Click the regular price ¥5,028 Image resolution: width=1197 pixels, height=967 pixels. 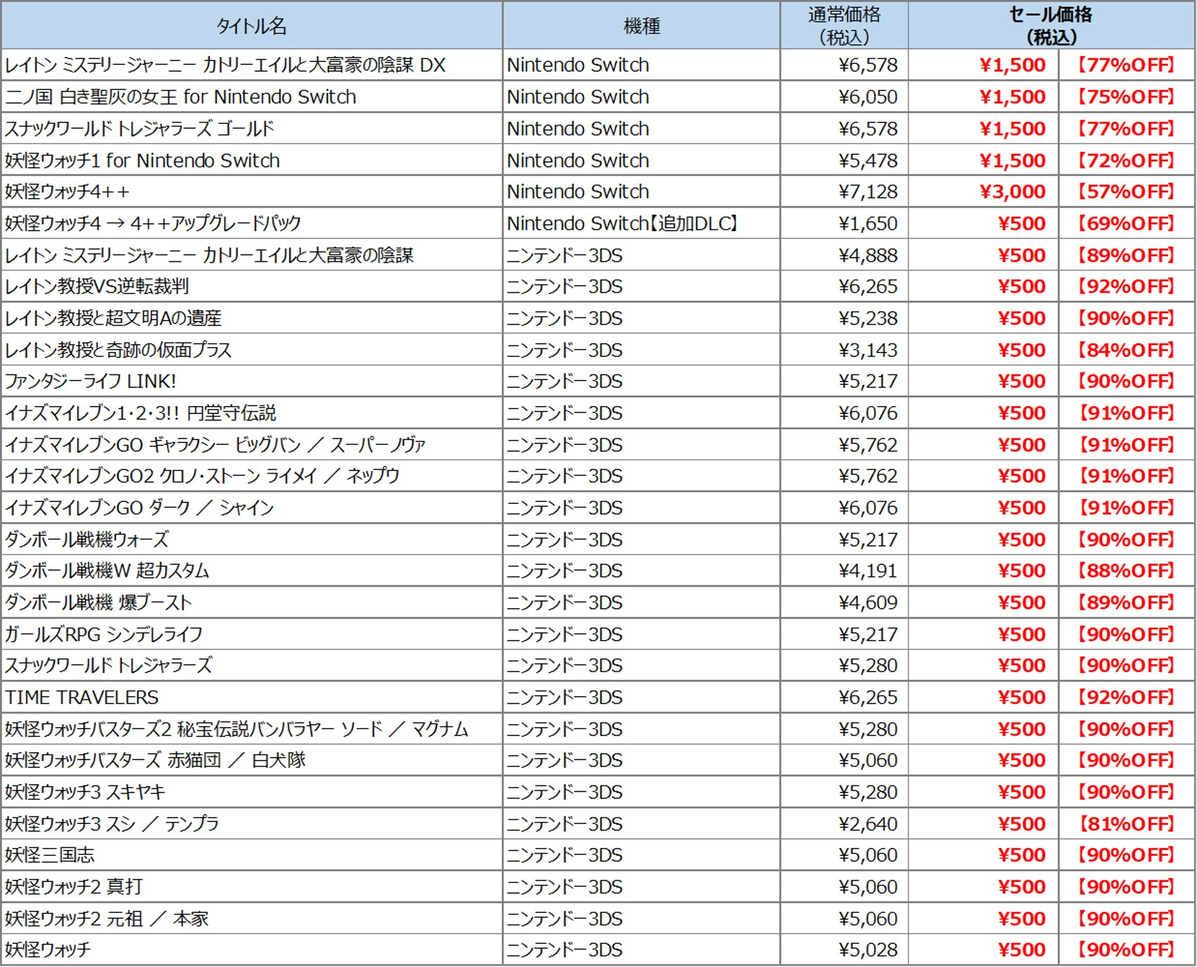868,950
